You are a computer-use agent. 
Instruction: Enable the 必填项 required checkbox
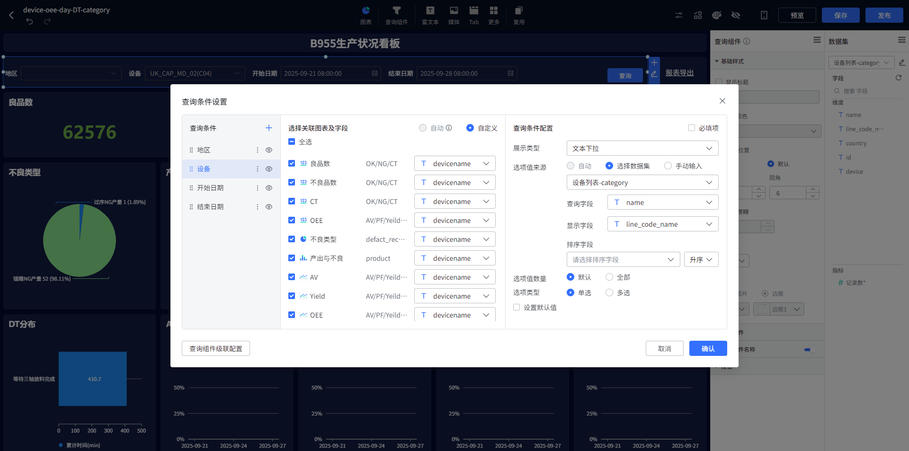tap(692, 128)
